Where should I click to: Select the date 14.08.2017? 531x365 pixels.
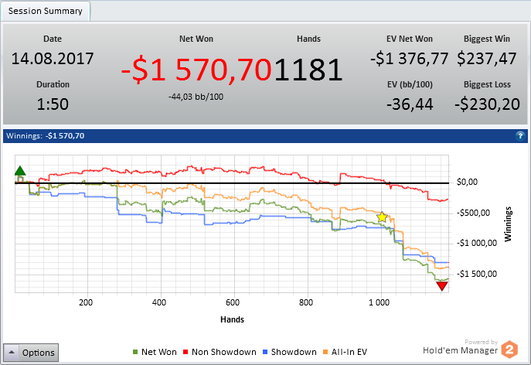click(53, 58)
